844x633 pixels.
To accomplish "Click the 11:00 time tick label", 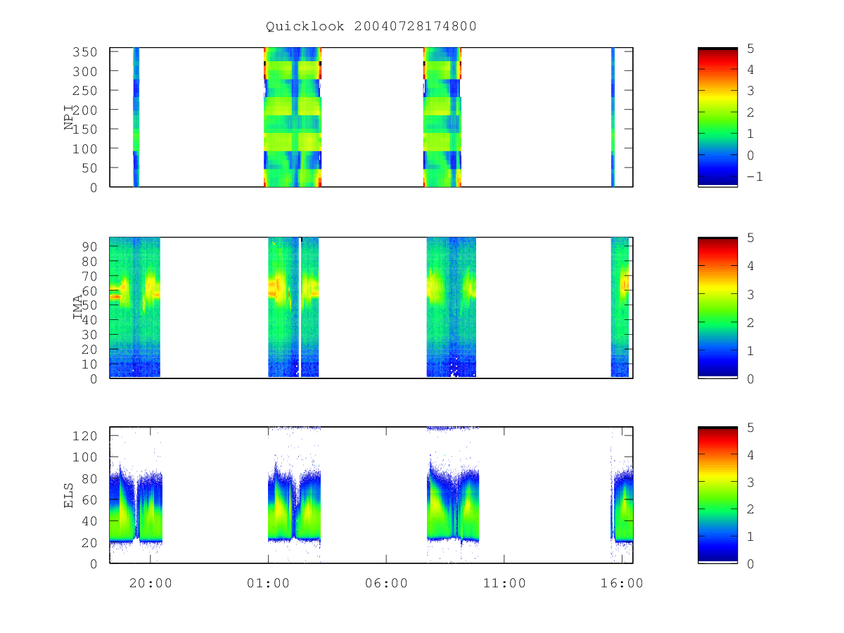I will (x=504, y=583).
